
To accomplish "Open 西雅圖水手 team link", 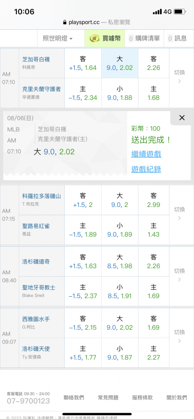I will tap(36, 319).
